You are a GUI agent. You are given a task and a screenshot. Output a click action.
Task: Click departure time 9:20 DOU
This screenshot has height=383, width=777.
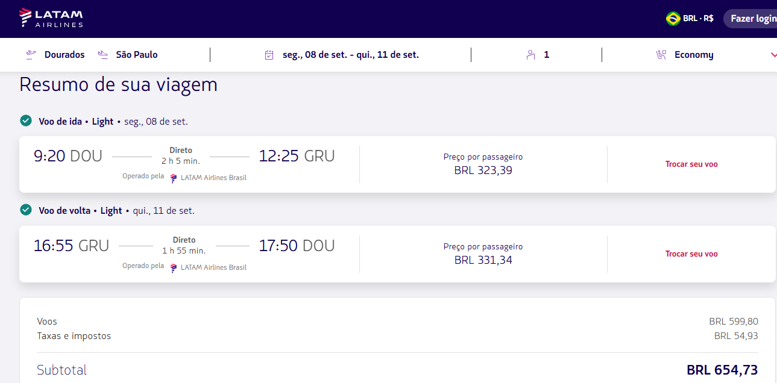pyautogui.click(x=68, y=156)
